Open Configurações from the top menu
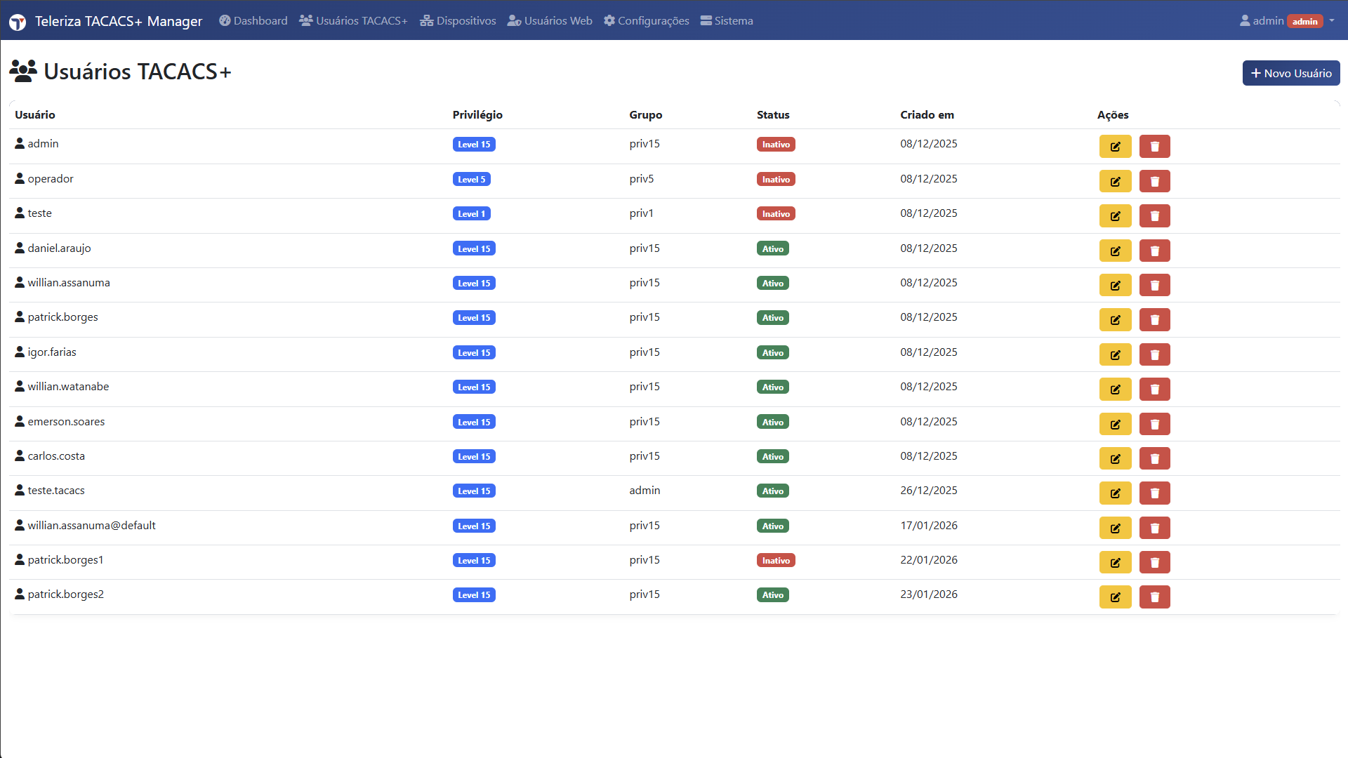Image resolution: width=1348 pixels, height=758 pixels. tap(647, 21)
